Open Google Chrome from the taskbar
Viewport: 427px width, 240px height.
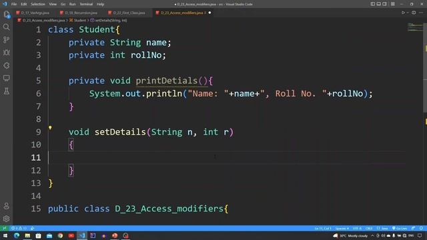(x=60, y=235)
